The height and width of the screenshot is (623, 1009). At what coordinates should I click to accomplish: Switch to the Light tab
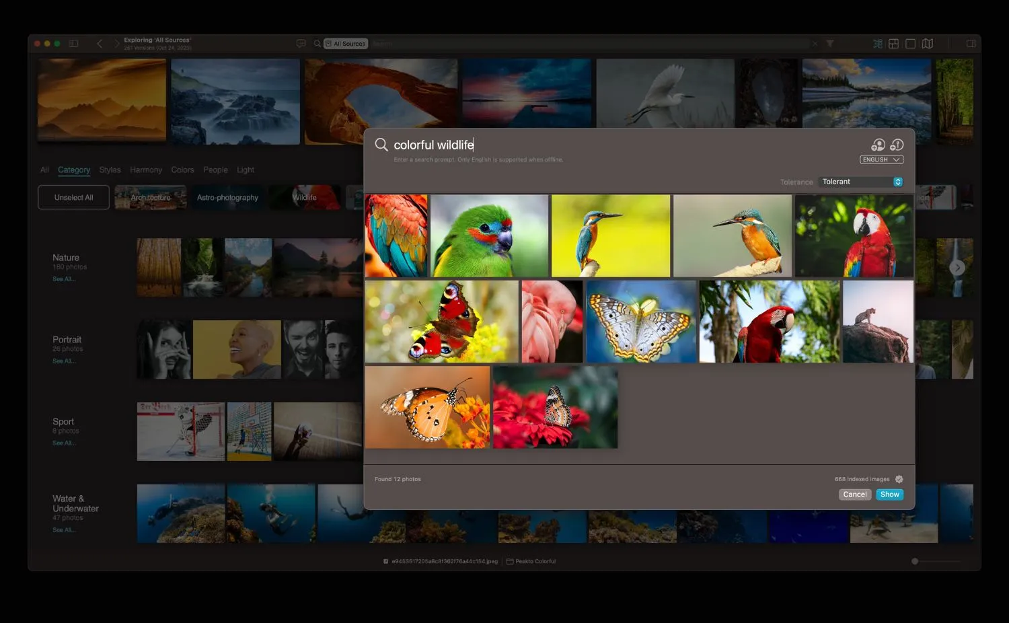[x=246, y=170]
